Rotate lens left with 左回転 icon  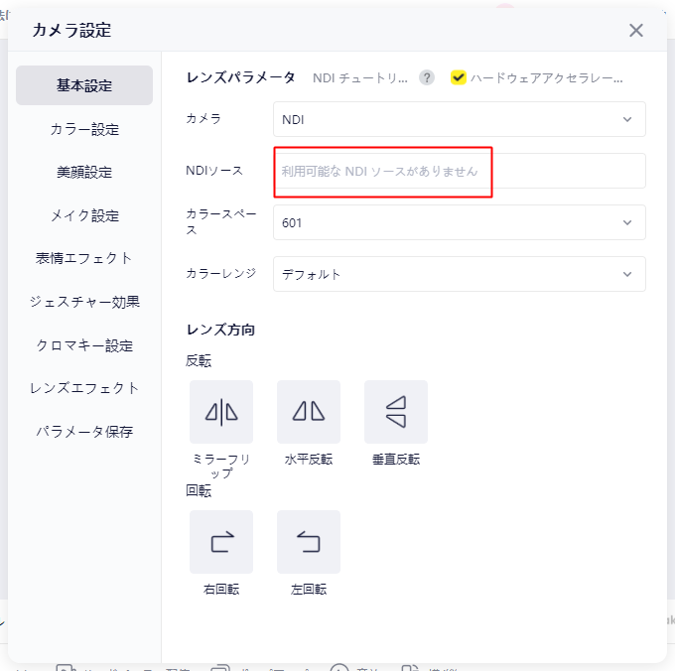309,542
